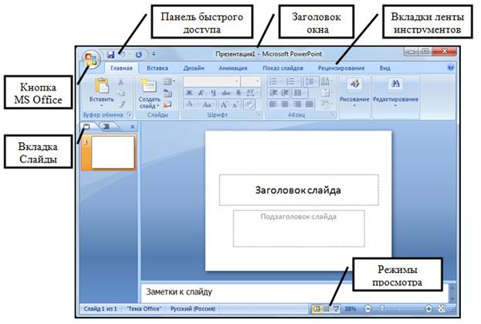
Task: Switch to the Slides pane tab
Action: [86, 126]
